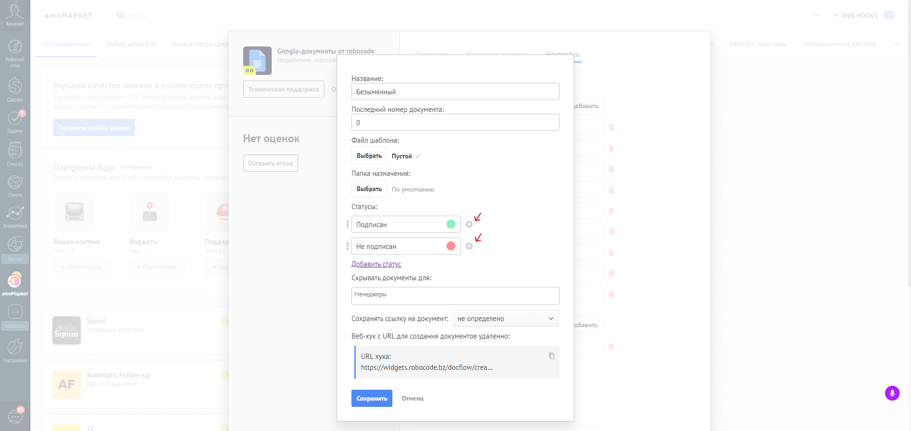This screenshot has height=431, width=911.
Task: Click the Добавить статус link
Action: click(x=376, y=264)
